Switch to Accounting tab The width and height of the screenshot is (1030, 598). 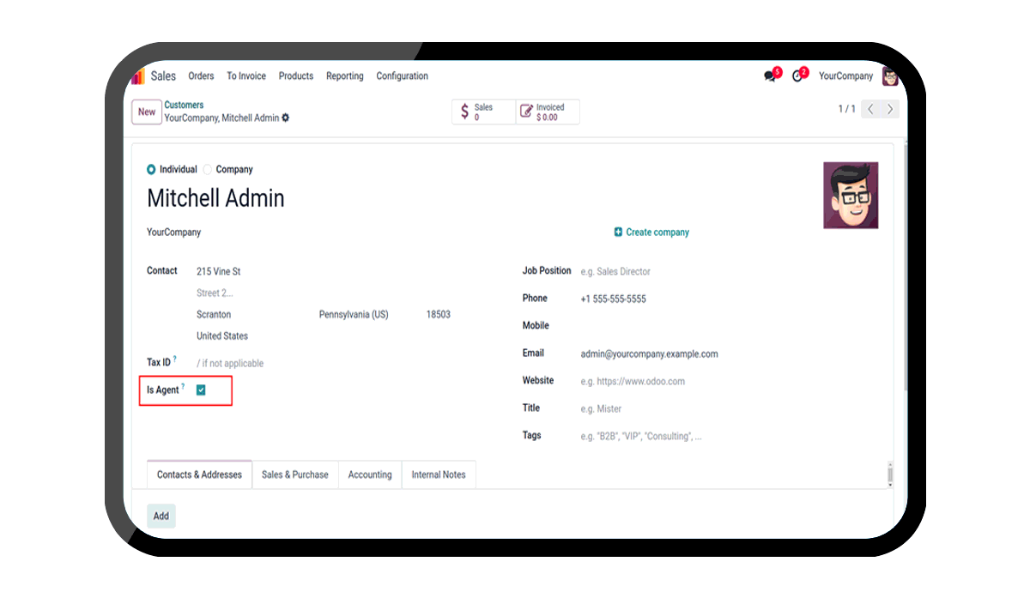coord(370,474)
